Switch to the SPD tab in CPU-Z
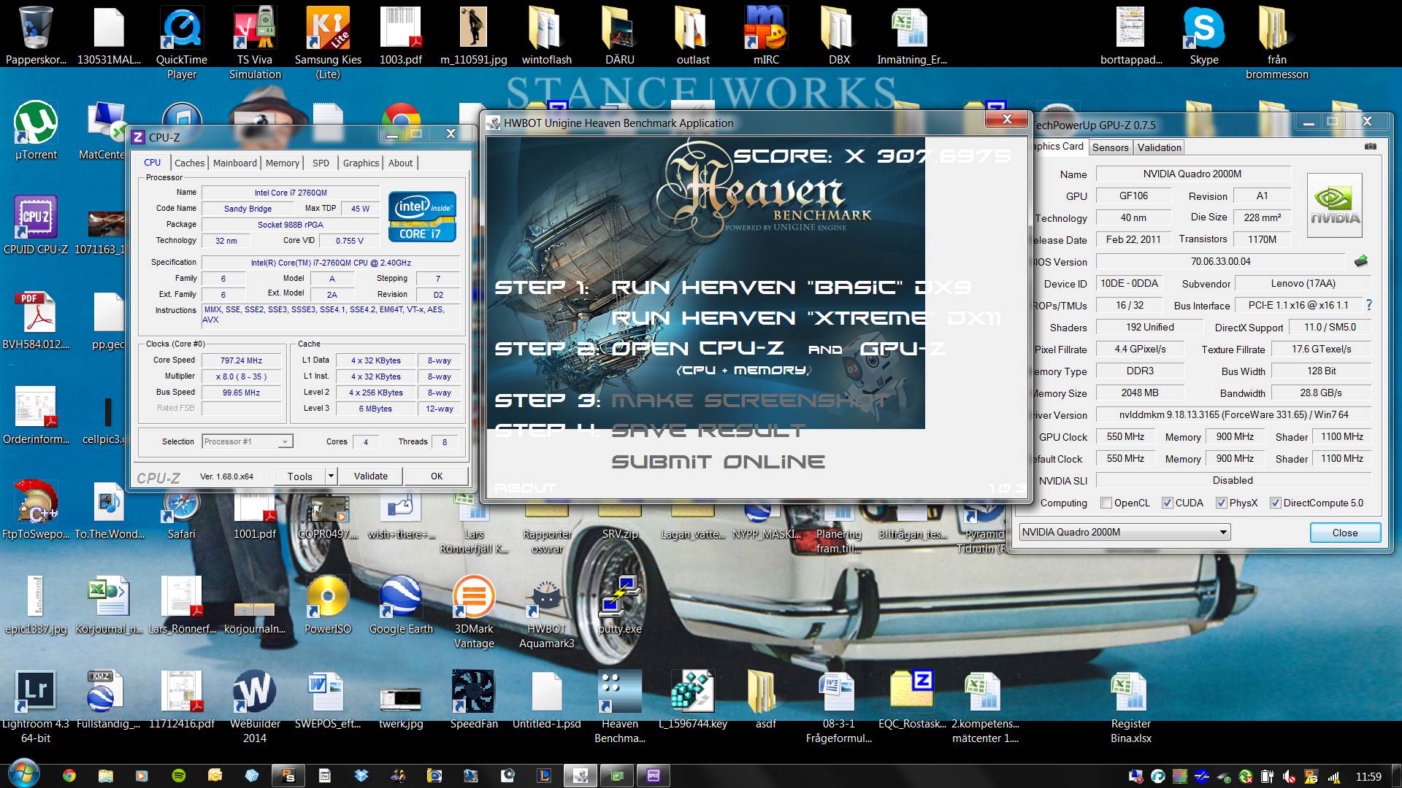This screenshot has width=1402, height=788. tap(321, 163)
